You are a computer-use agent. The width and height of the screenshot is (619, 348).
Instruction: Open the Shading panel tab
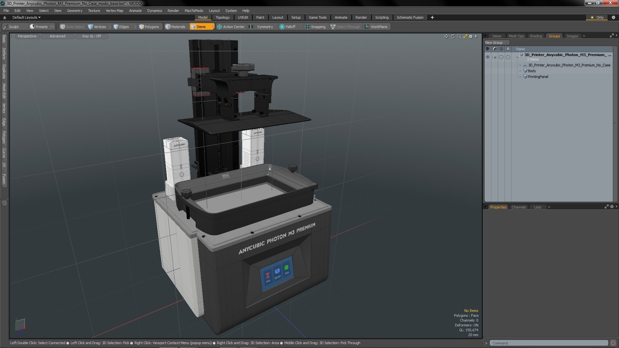pos(536,36)
